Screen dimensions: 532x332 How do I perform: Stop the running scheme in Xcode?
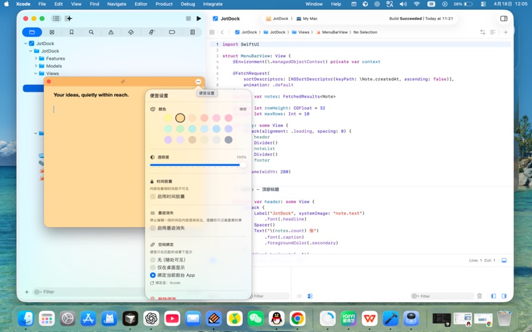point(188,19)
